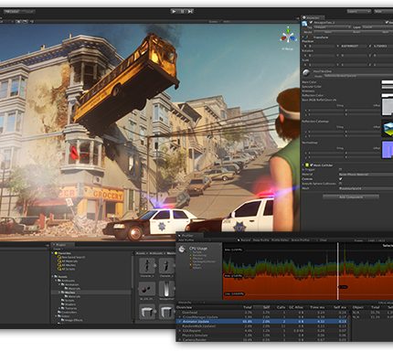Image resolution: width=393 pixels, height=351 pixels.
Task: Switch to the Inspector tab
Action: (x=313, y=17)
